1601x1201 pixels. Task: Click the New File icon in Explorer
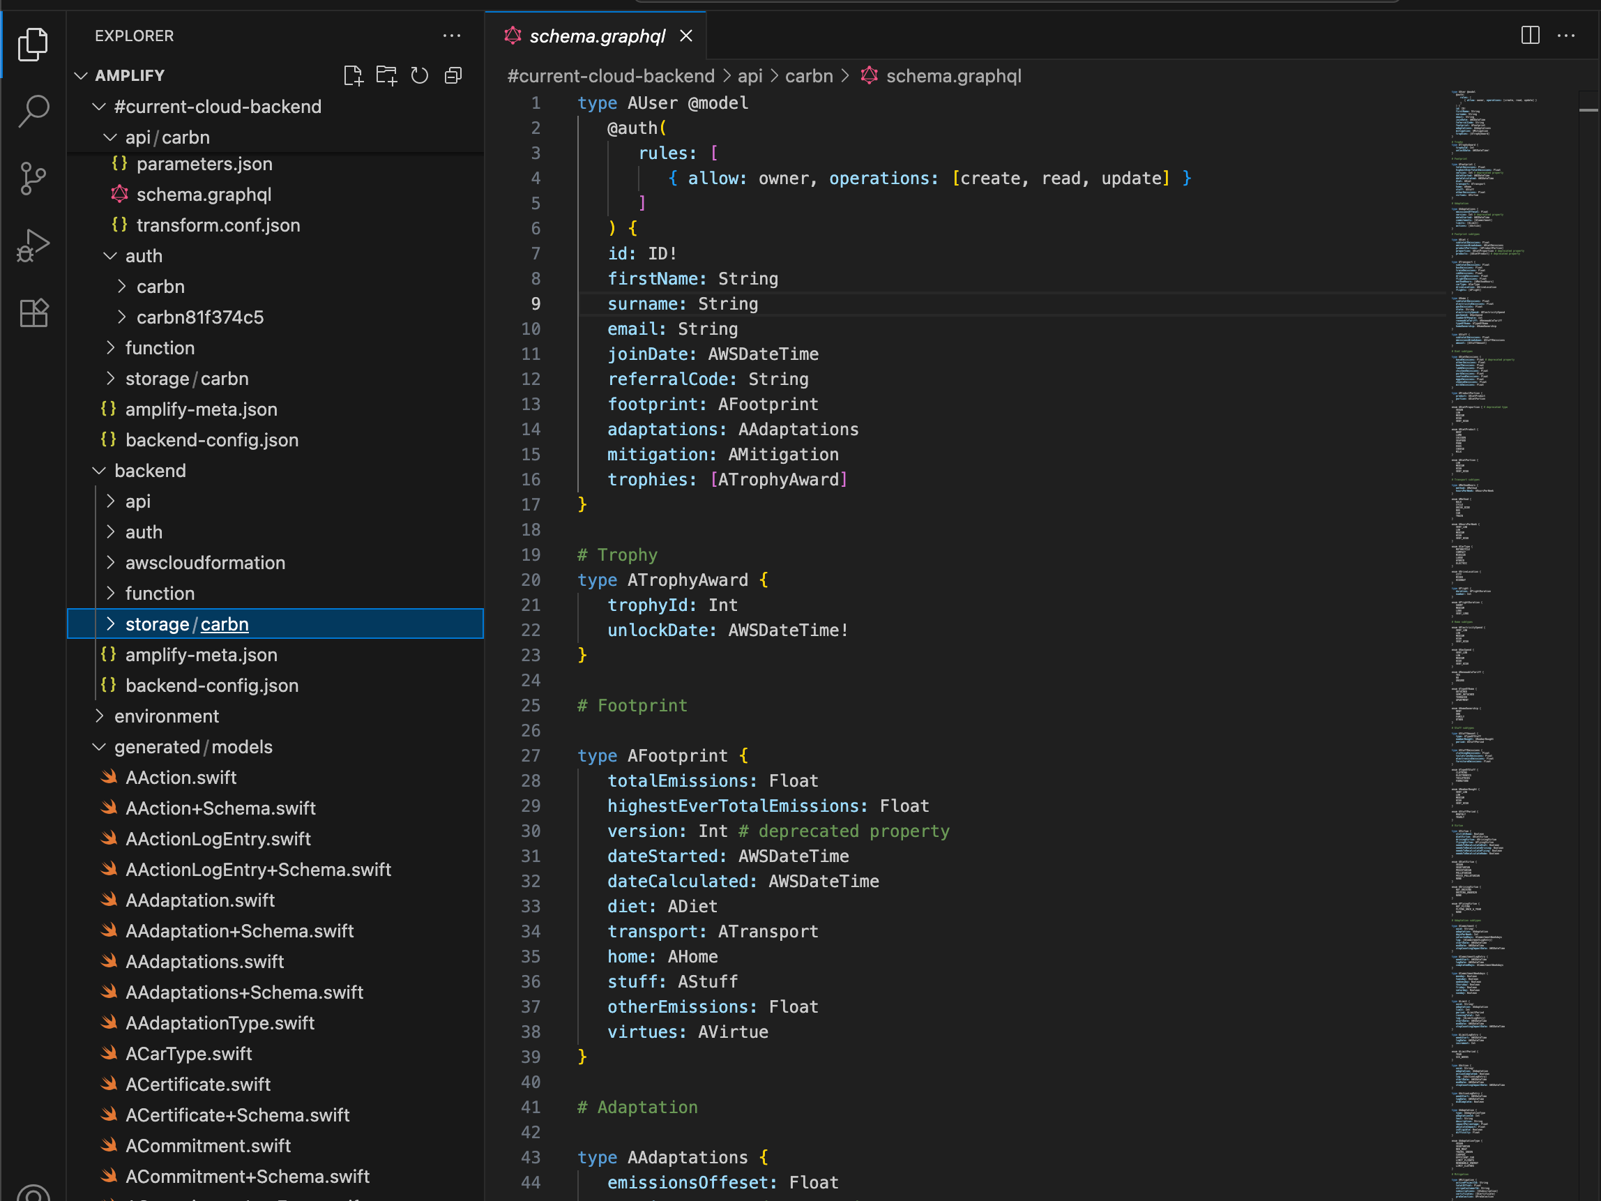pos(354,75)
